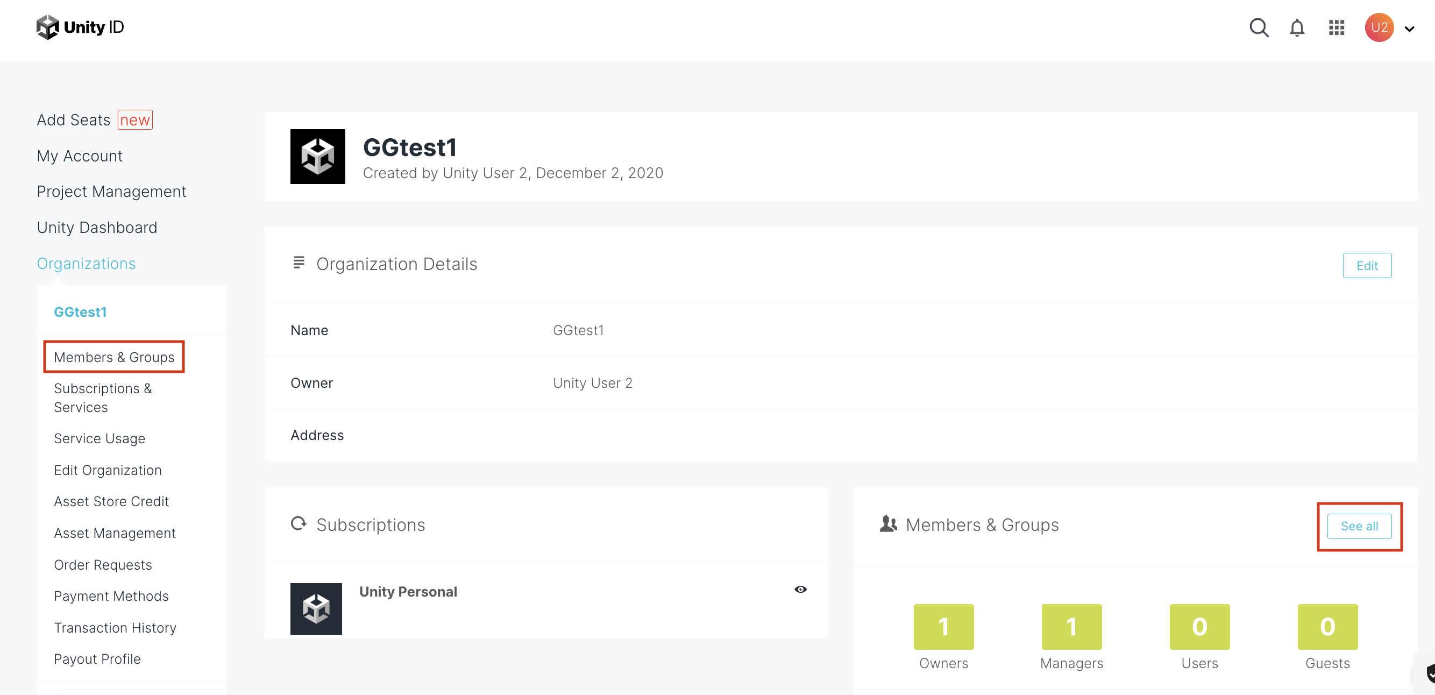Click the Organization Details list icon
This screenshot has height=695, width=1435.
(299, 263)
